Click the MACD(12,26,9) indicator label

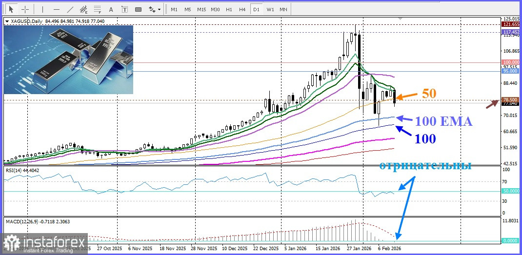(37, 221)
